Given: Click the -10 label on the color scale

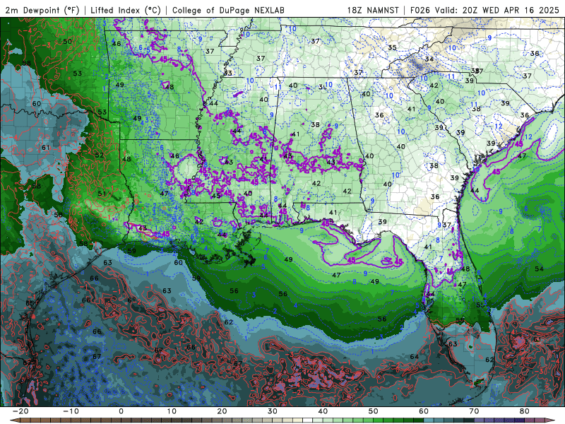Looking at the screenshot, I should point(71,411).
